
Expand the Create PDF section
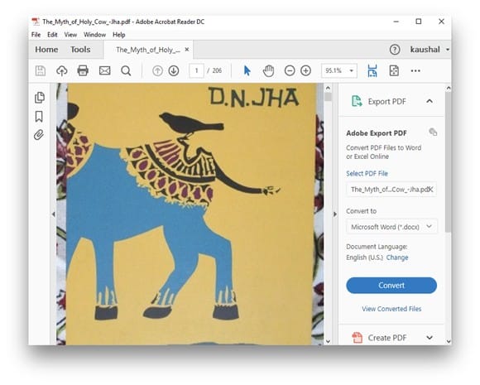430,338
